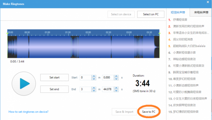Click the waveform at the 02:00 mark

point(88,47)
